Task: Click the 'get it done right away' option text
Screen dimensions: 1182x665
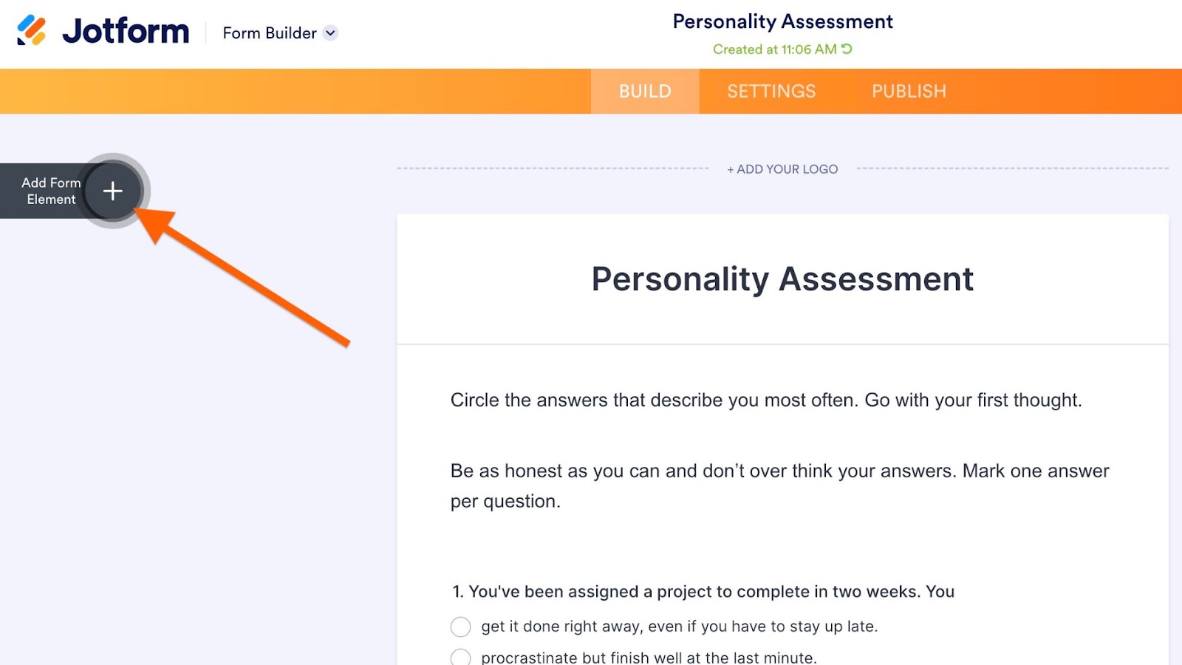Action: (679, 627)
